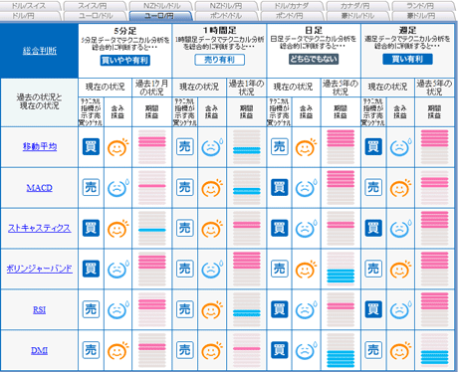The width and height of the screenshot is (458, 372).
Task: Click the 5分足 買 signal icon for ストキャスティクス
Action: coord(91,228)
